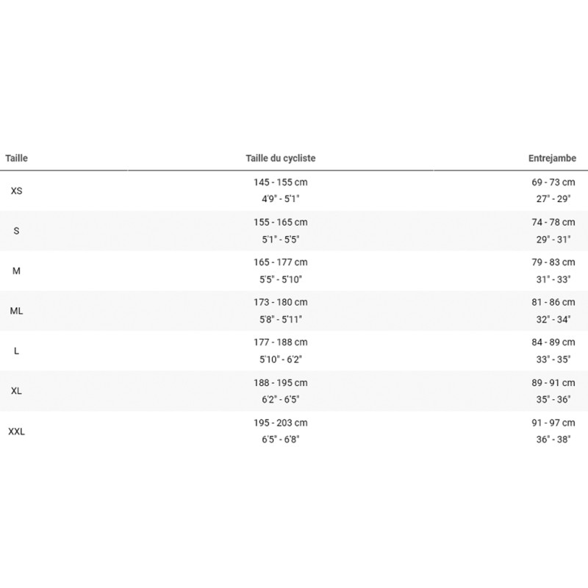The height and width of the screenshot is (588, 588).
Task: Select the M size label
Action: (x=16, y=270)
